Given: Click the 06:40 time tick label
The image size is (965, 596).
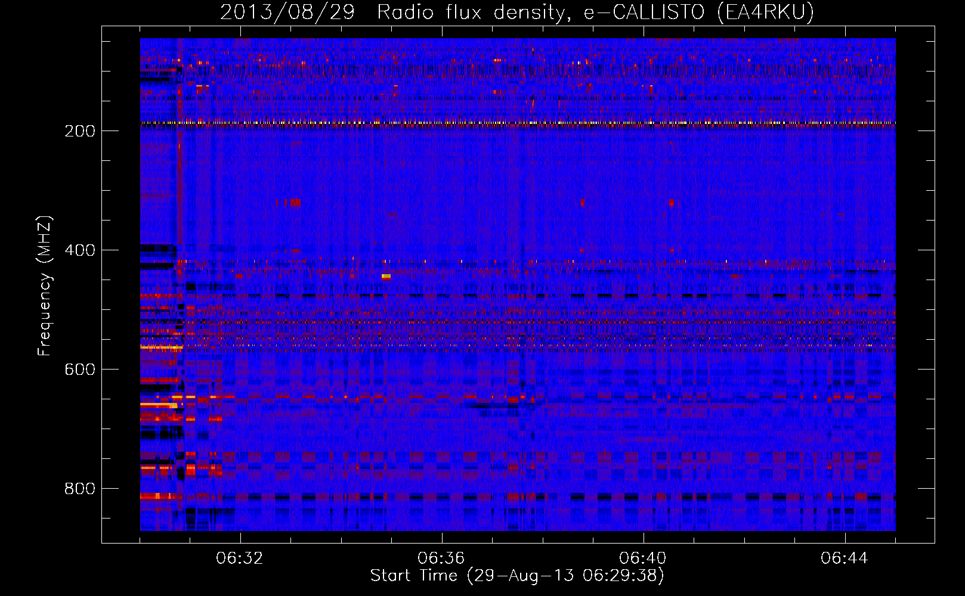Looking at the screenshot, I should 643,558.
